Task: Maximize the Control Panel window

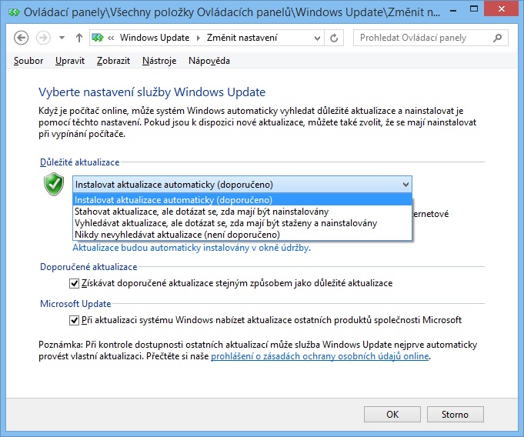Action: click(x=474, y=9)
